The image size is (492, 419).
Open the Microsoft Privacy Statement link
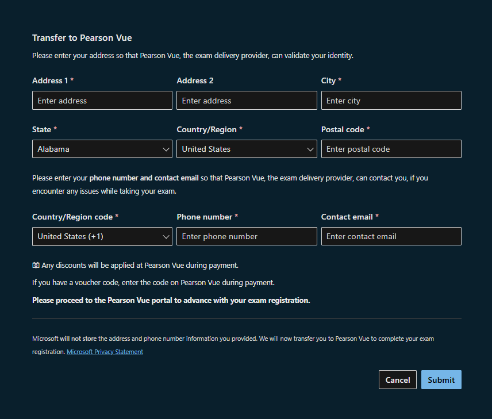105,351
